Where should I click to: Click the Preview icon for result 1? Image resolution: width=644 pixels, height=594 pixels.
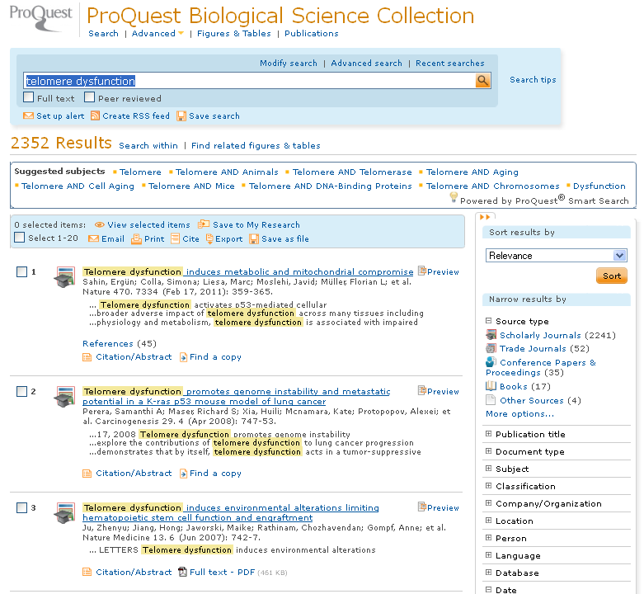tap(422, 271)
